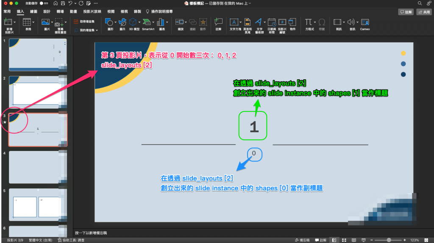This screenshot has width=434, height=243.
Task: Expand the undo history dropdown arrow
Action: tap(75, 3)
